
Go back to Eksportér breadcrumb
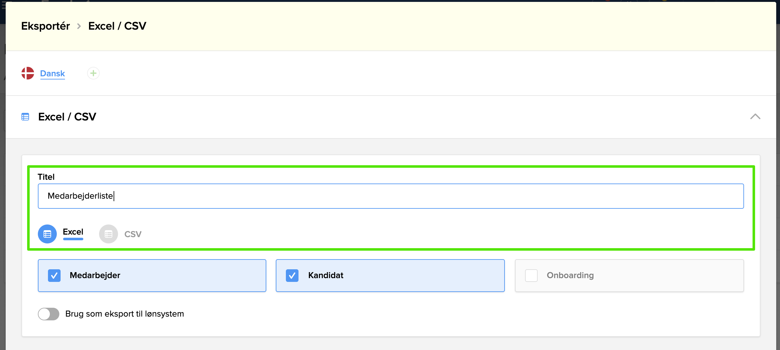tap(45, 26)
